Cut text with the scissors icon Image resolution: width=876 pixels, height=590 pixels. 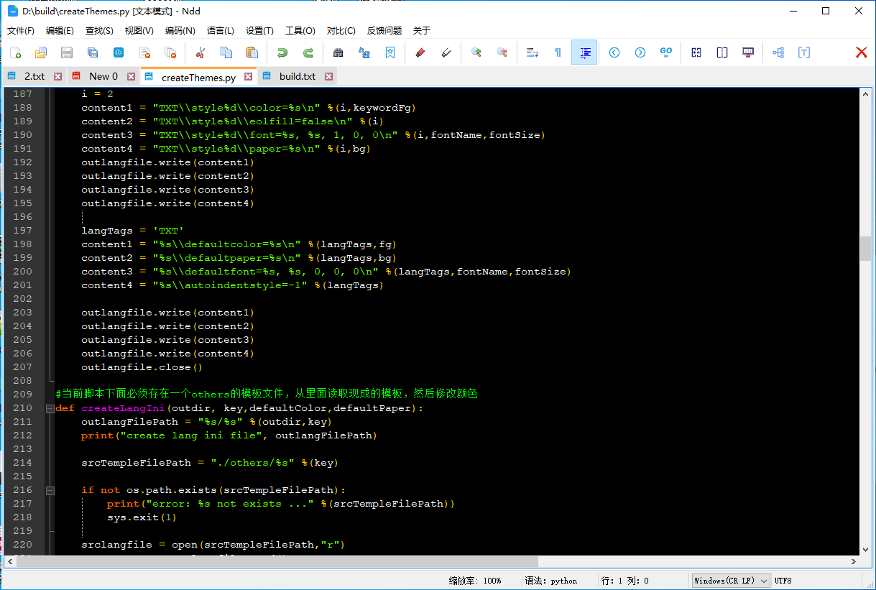click(201, 52)
